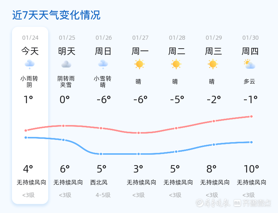Click Thursday's partly cloudy icon
Image resolution: width=278 pixels, height=213 pixels.
tap(250, 64)
